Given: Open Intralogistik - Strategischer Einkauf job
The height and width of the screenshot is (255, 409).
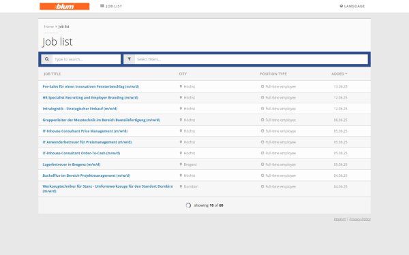Looking at the screenshot, I should pyautogui.click(x=80, y=109).
